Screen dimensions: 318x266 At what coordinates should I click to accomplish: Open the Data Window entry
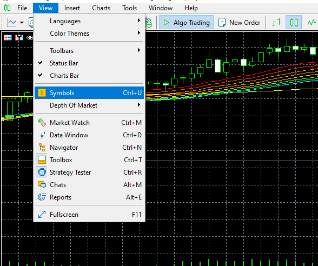click(x=89, y=135)
